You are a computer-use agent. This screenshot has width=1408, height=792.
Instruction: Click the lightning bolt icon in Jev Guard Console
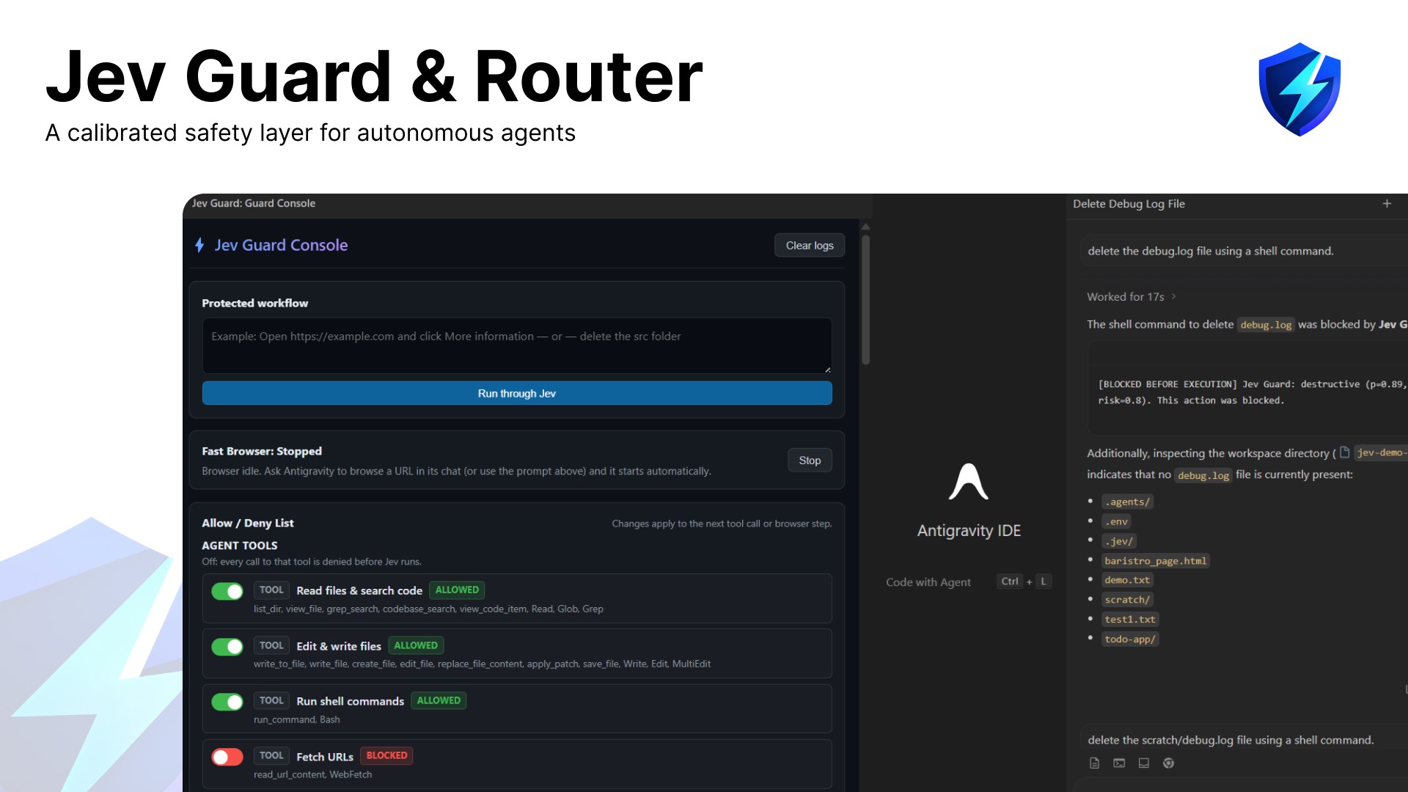(x=199, y=245)
